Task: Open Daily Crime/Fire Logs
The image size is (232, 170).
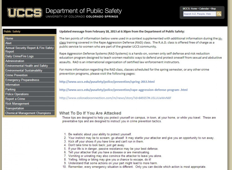Action: [x=29, y=56]
